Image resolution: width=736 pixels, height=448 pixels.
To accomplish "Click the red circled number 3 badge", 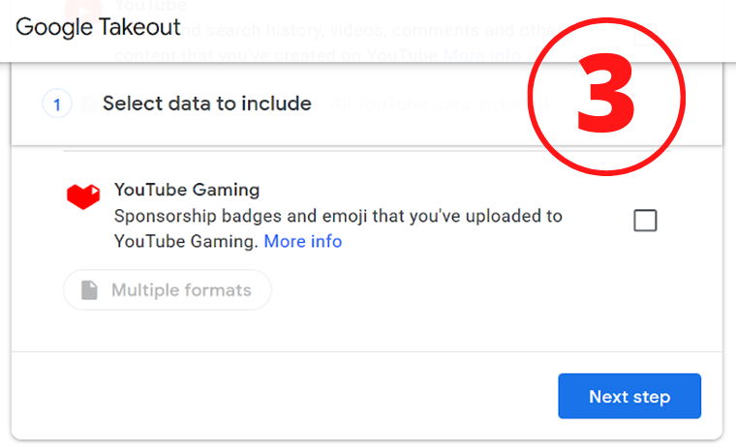I will (x=606, y=97).
